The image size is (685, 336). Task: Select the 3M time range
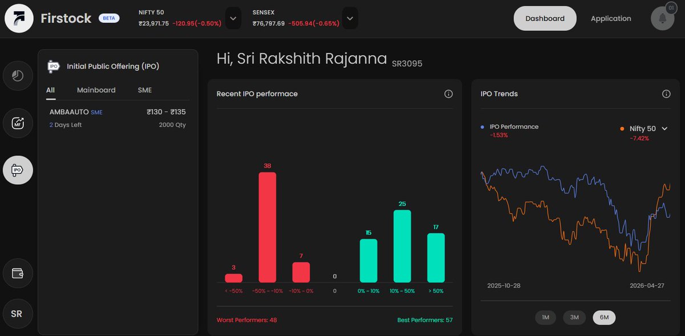coord(574,317)
